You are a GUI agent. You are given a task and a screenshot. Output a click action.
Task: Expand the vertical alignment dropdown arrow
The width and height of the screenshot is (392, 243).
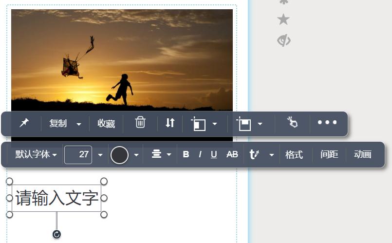click(x=260, y=124)
